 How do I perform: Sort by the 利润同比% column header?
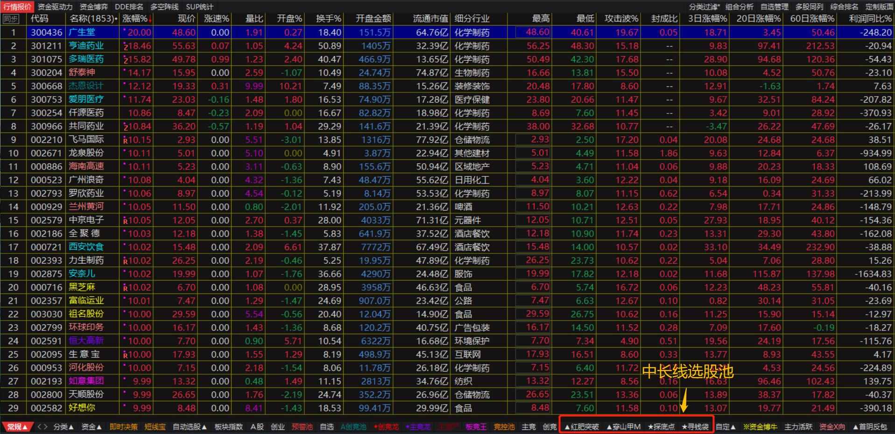point(870,19)
